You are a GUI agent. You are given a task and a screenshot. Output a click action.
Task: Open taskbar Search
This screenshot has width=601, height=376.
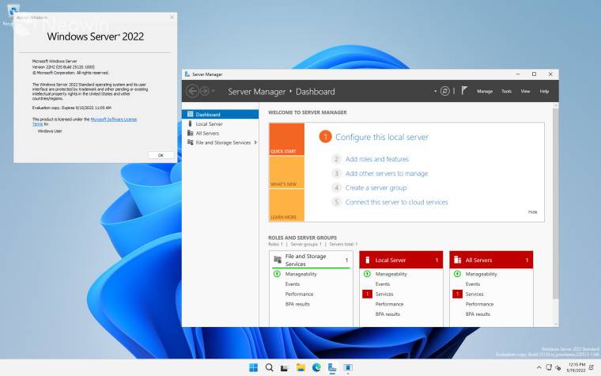(x=269, y=367)
